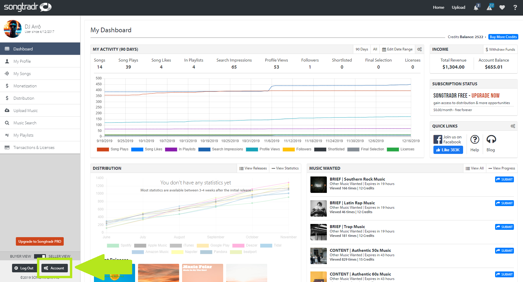Screen dimensions: 523x282
Task: Select the 90 Days activity range tab
Action: pyautogui.click(x=362, y=49)
